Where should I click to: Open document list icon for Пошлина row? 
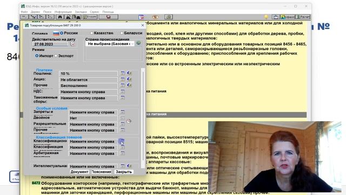click(x=123, y=73)
